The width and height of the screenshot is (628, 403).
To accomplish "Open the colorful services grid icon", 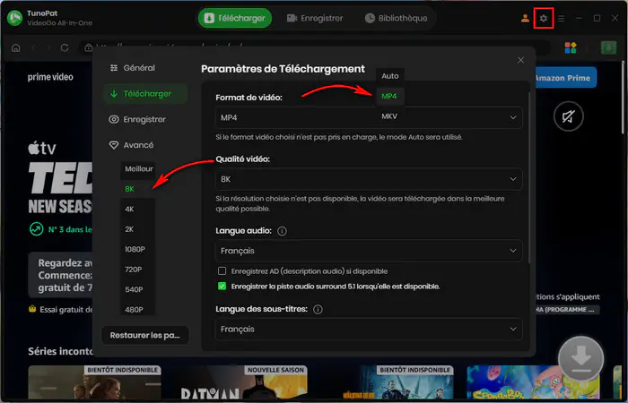I will (571, 47).
